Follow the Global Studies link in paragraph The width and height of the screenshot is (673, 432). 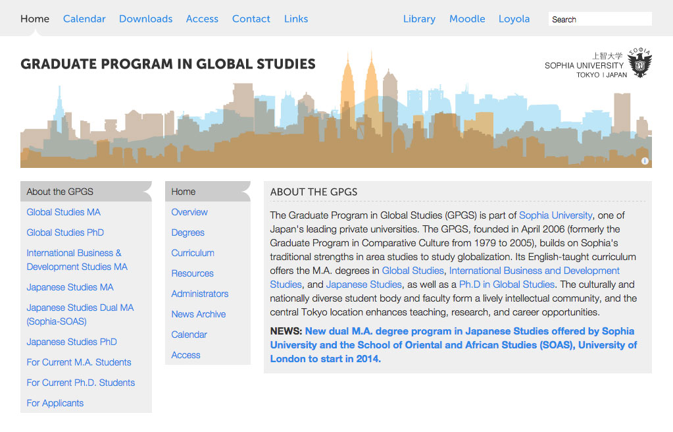413,271
